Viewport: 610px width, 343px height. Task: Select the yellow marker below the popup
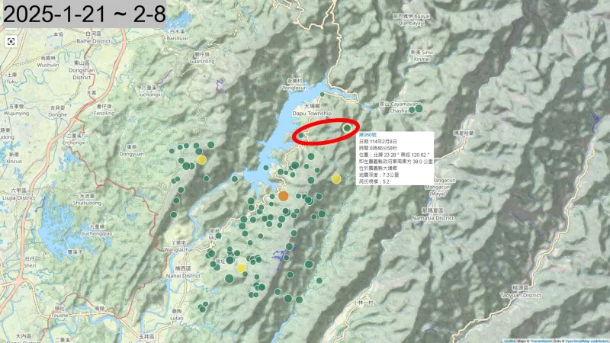(x=336, y=178)
